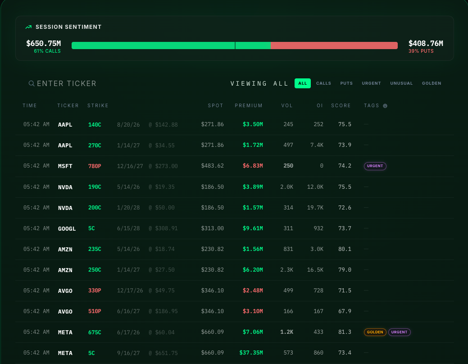Click the 675C strike link for META

95,332
